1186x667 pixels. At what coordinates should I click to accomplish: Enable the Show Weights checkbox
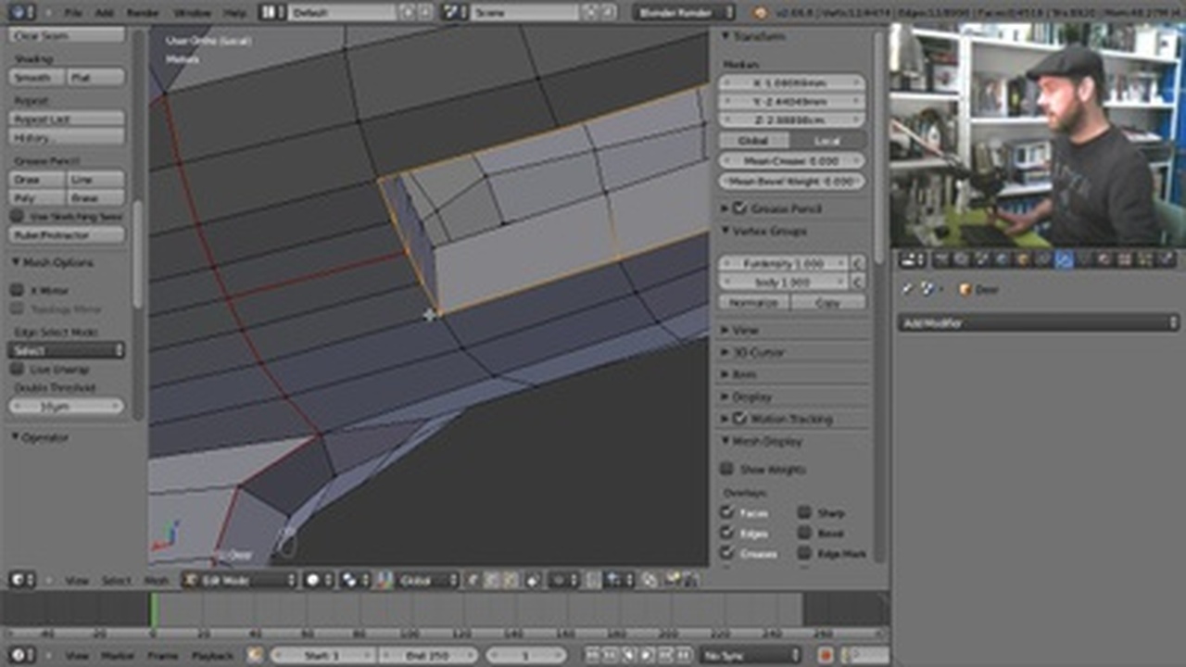727,470
